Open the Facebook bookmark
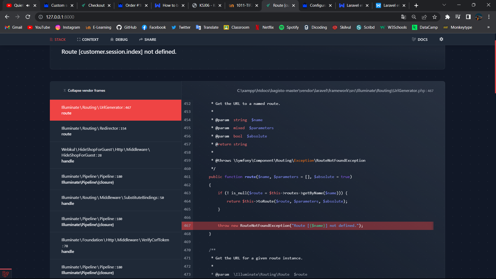Image resolution: width=496 pixels, height=279 pixels. pos(154,27)
